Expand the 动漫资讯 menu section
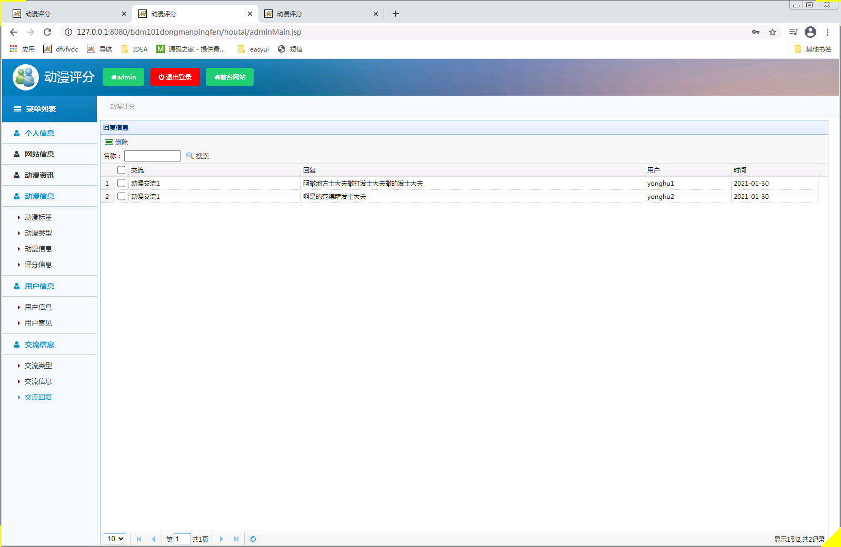This screenshot has height=547, width=841. point(49,175)
